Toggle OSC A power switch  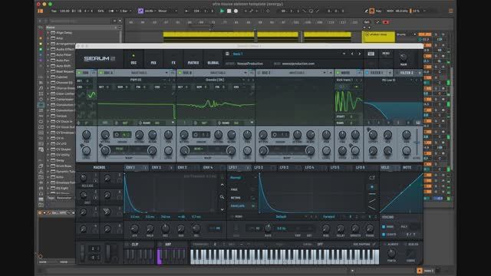click(x=101, y=73)
